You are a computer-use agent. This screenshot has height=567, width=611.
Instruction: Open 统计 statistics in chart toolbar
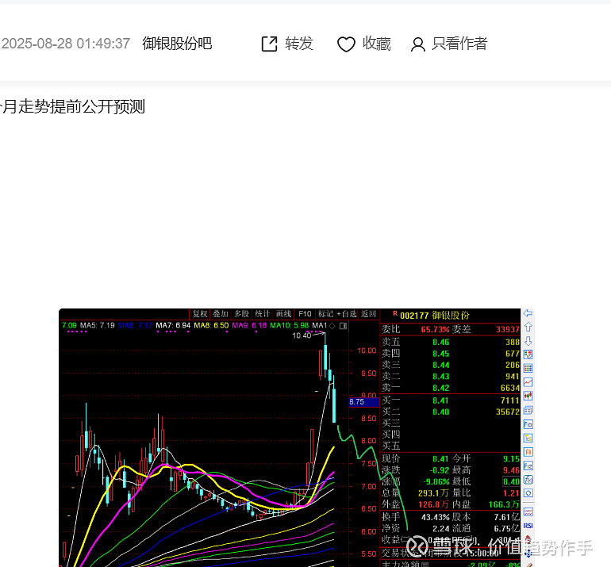point(263,314)
